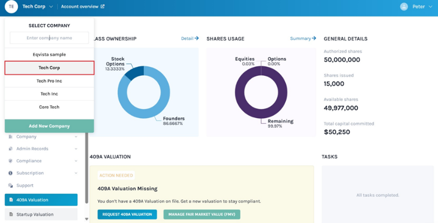
Task: Click the Enter company name search field
Action: point(50,38)
